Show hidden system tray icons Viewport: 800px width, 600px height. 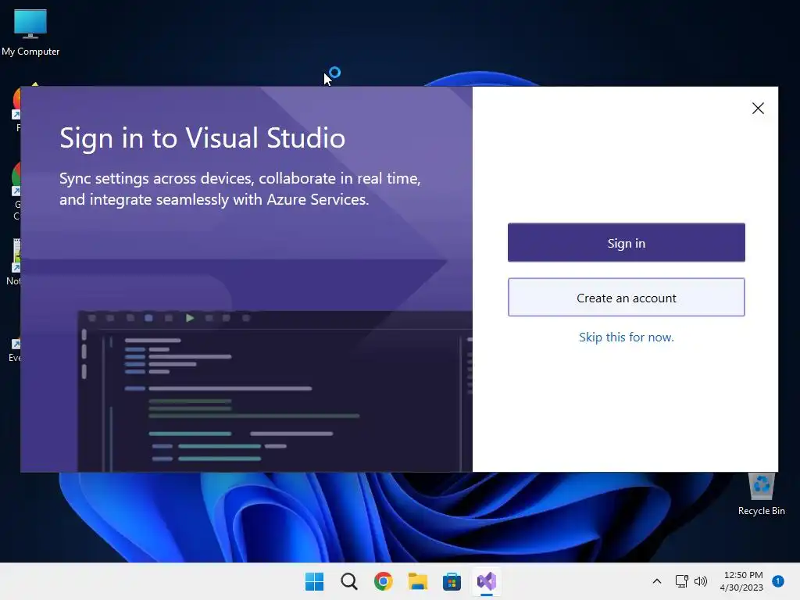656,581
